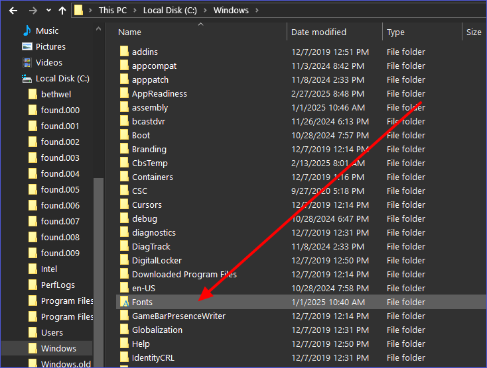The height and width of the screenshot is (368, 487).
Task: Click the CbsTemp folder icon
Action: click(x=124, y=163)
